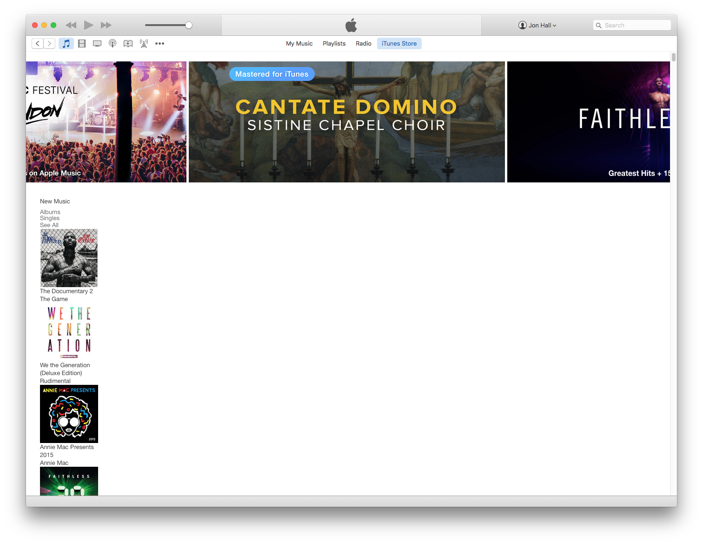This screenshot has width=703, height=544.
Task: Click the rewind previous track button
Action: 71,25
